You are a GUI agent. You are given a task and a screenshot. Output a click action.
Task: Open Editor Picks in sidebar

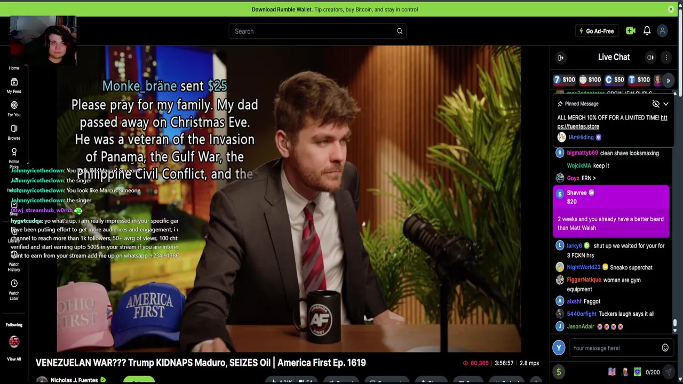click(x=14, y=158)
